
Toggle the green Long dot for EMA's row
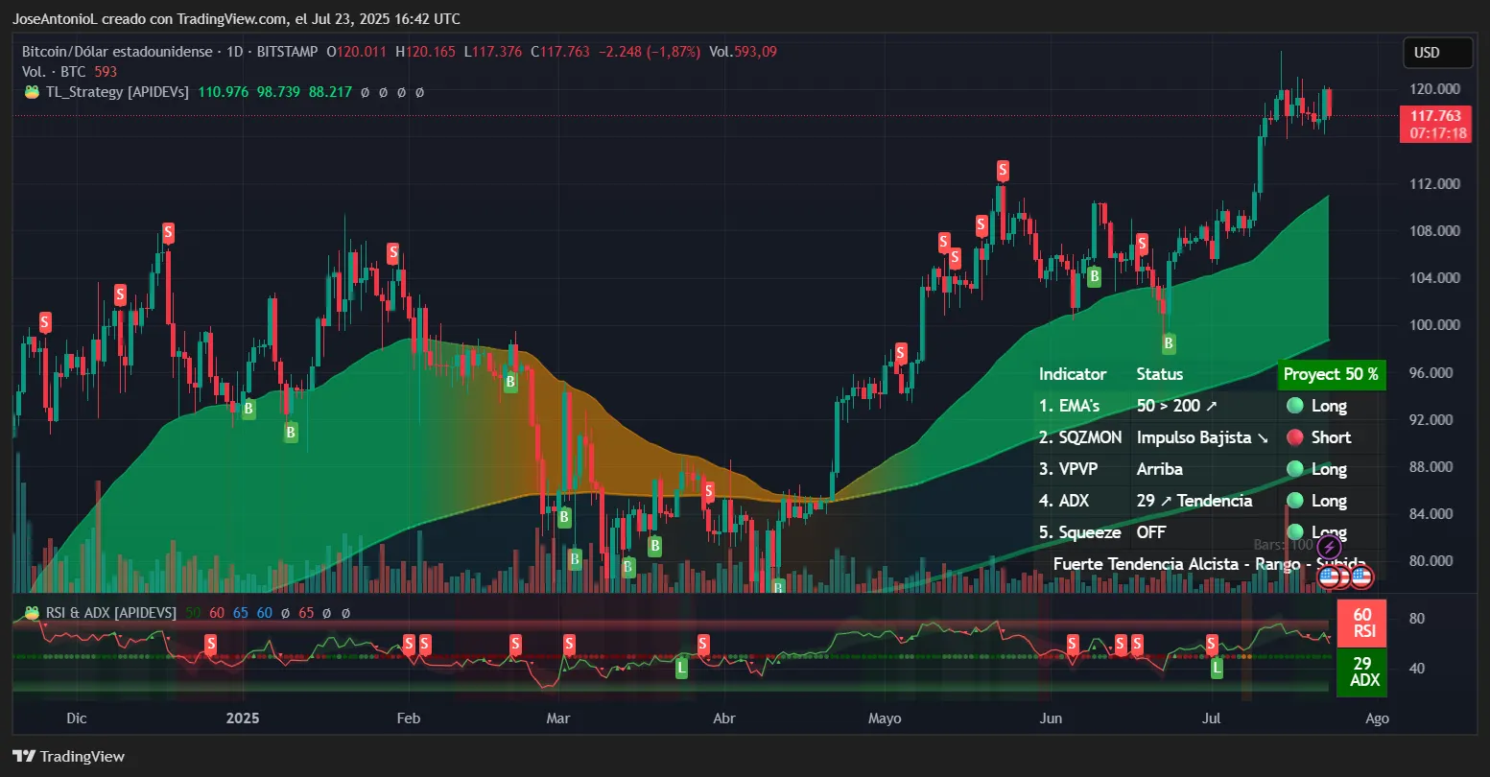click(x=1293, y=405)
